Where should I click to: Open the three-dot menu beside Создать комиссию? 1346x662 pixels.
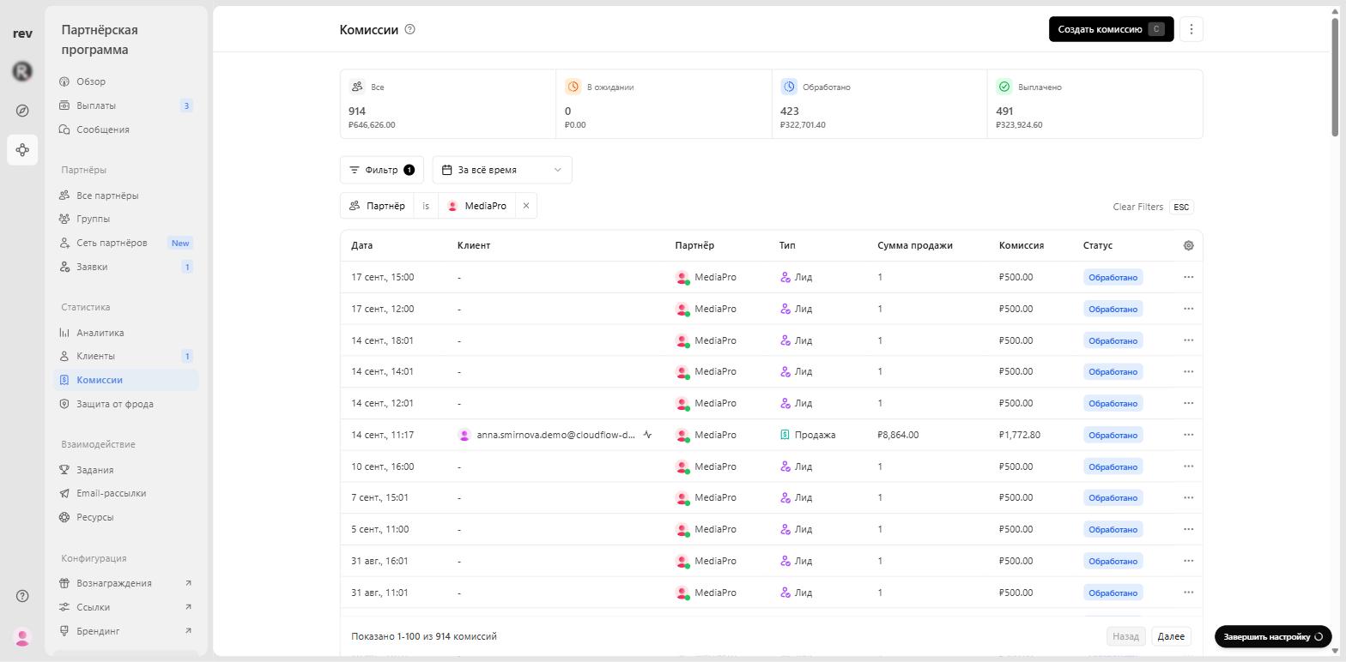click(1191, 29)
